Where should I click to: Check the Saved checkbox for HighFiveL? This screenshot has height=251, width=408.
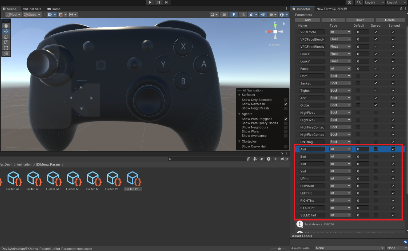(376, 112)
